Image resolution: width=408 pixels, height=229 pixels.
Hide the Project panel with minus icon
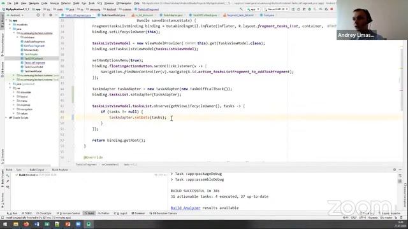click(56, 15)
